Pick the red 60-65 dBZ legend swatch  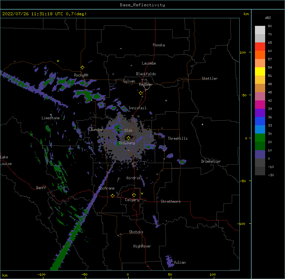click(x=260, y=46)
